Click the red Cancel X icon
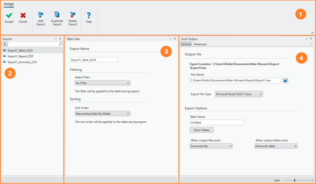Screen dimensions: 316x184 click(x=23, y=15)
